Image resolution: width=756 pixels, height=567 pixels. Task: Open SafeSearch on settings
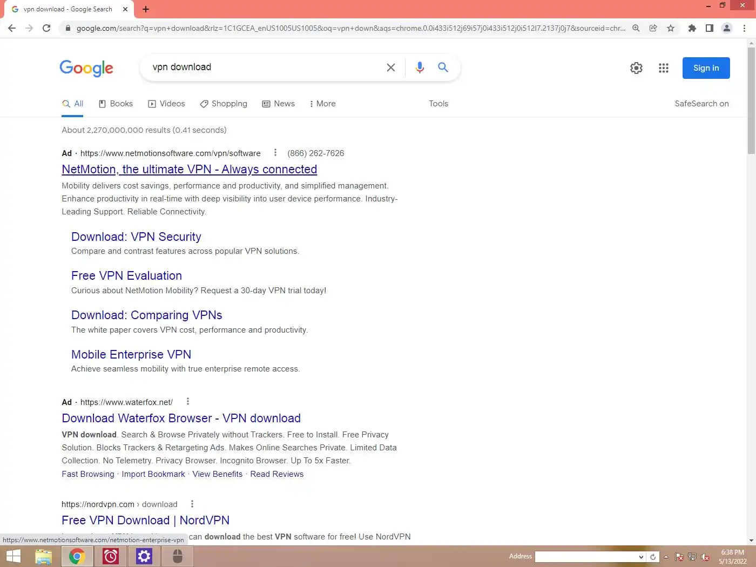tap(701, 104)
